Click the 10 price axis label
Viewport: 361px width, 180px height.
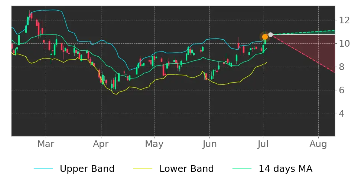[x=344, y=43]
